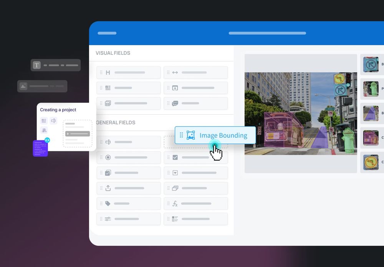The height and width of the screenshot is (267, 384).
Task: Grab the drag handle of the checklist field
Action: click(x=169, y=219)
